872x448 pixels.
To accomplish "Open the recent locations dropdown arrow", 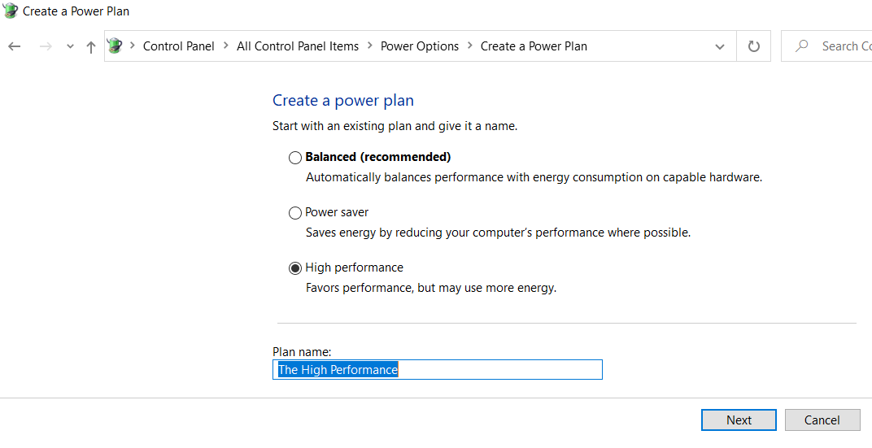I will tap(70, 47).
